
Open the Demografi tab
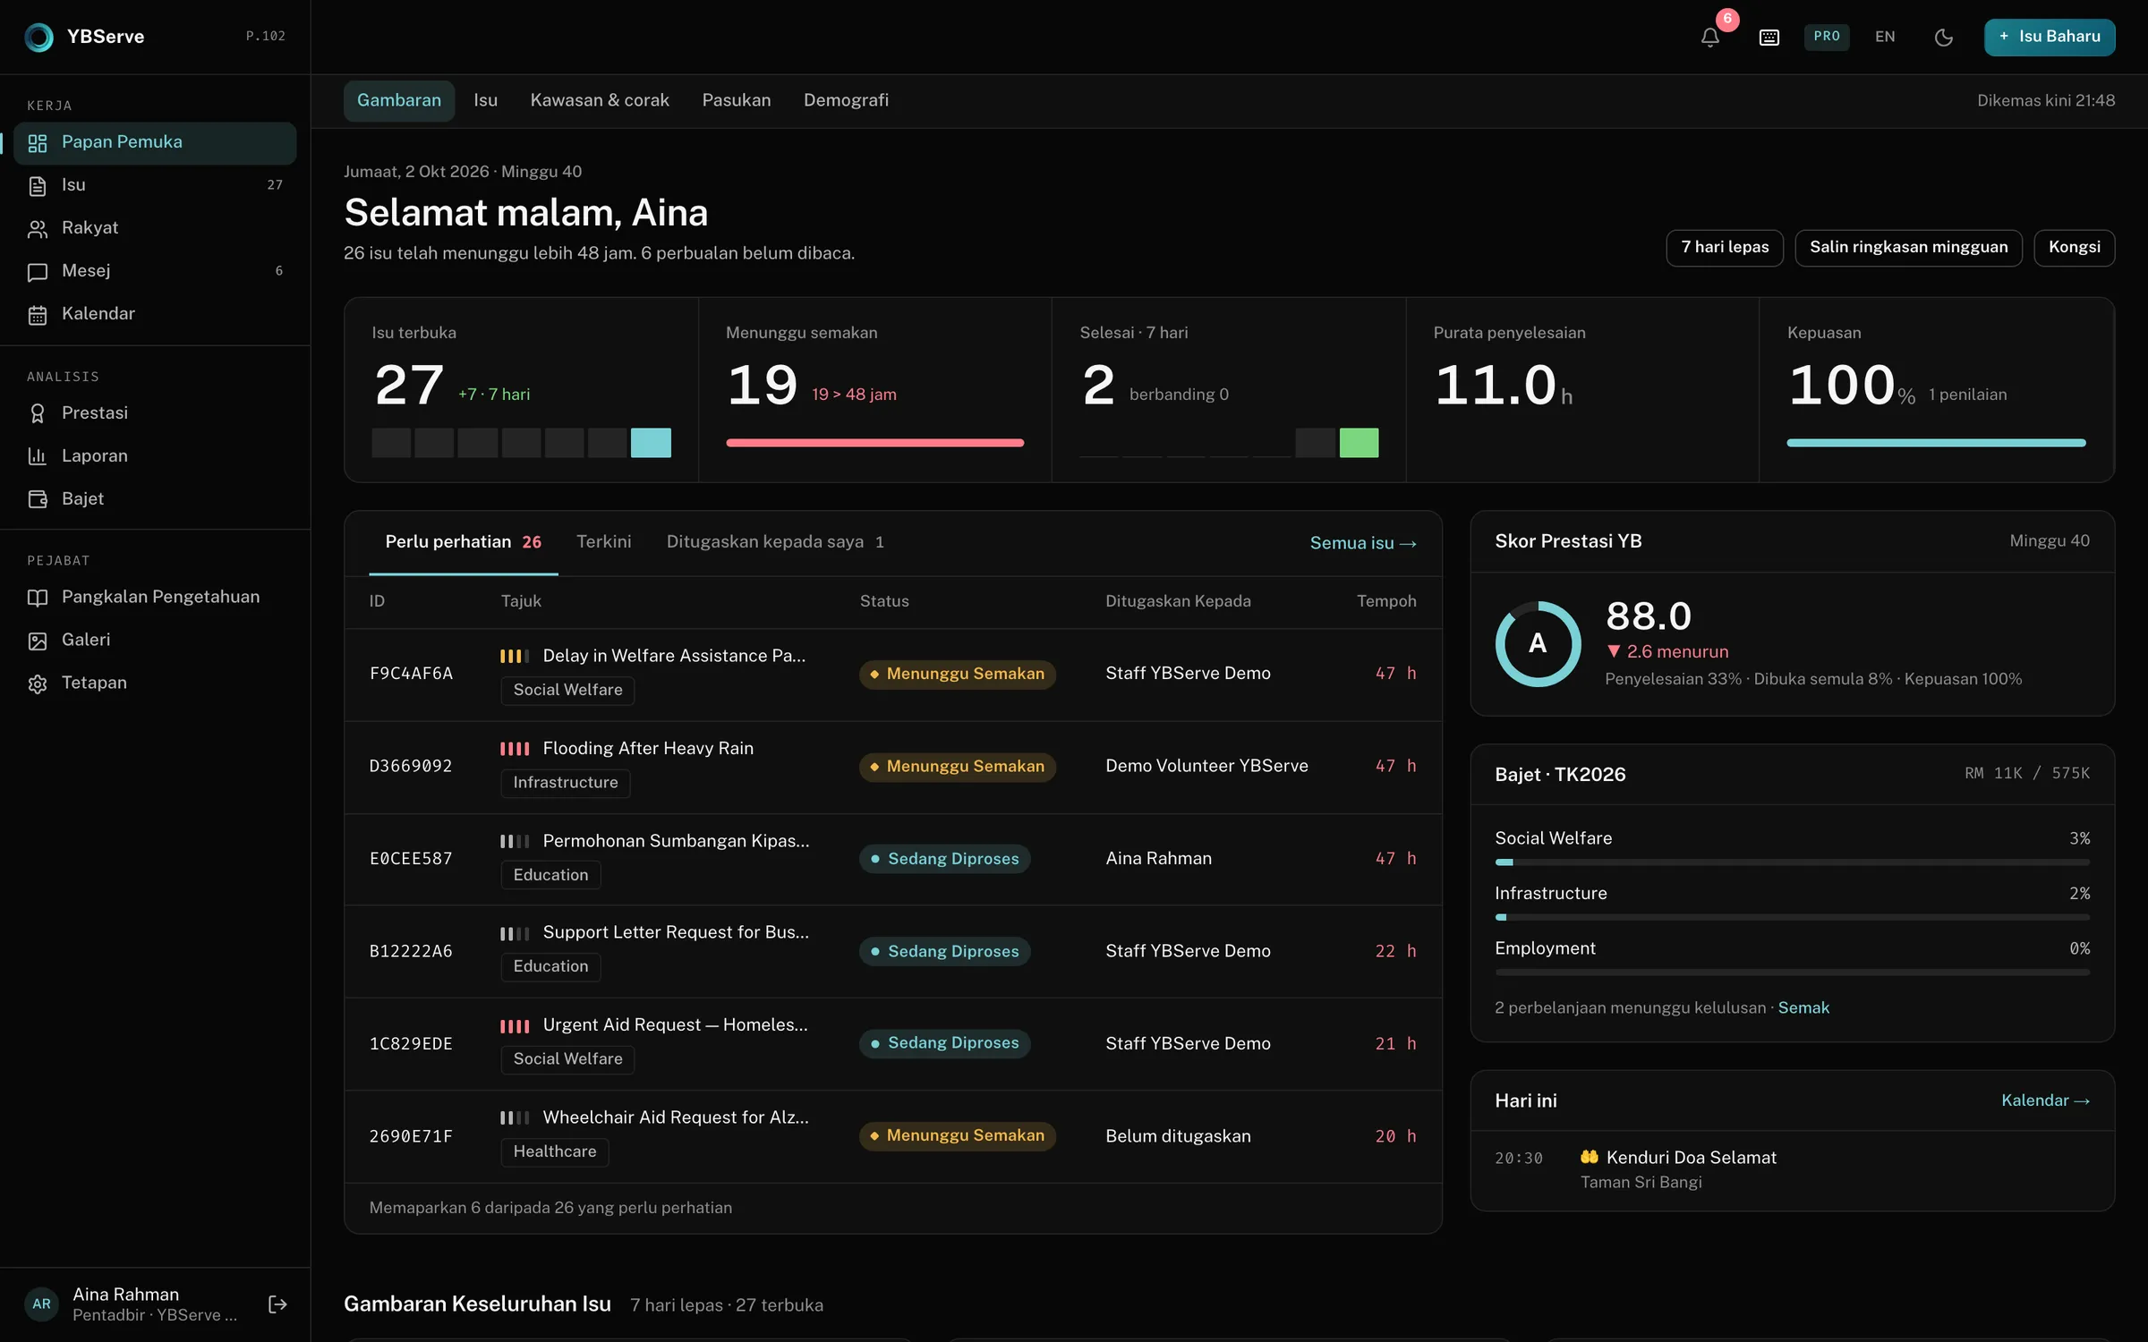click(x=846, y=100)
